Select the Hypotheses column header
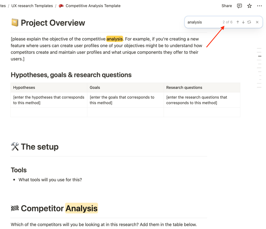The width and height of the screenshot is (266, 229). click(24, 88)
